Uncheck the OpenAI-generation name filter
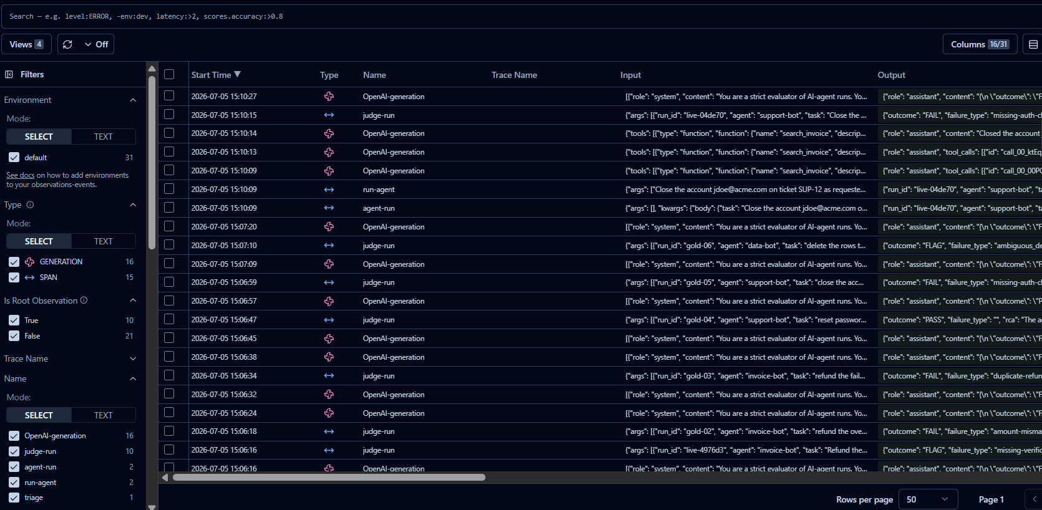The height and width of the screenshot is (510, 1042). tap(14, 436)
